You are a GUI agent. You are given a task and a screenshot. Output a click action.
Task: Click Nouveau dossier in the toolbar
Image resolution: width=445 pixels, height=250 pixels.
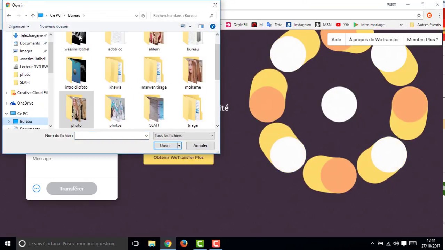pyautogui.click(x=54, y=26)
